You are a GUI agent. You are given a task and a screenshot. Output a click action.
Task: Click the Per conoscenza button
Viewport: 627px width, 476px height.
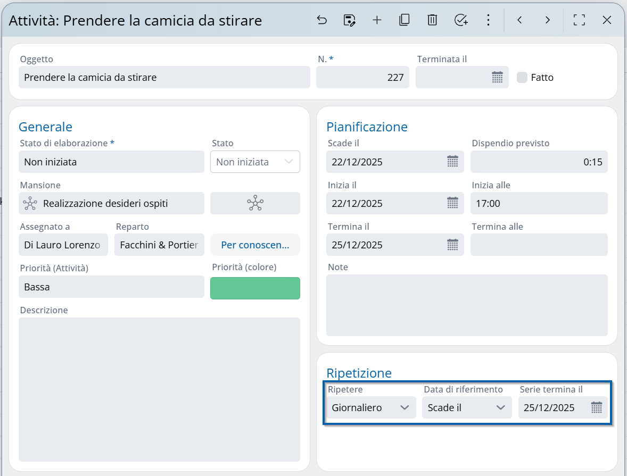coord(255,245)
